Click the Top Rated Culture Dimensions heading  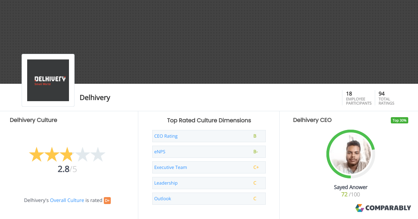point(209,120)
